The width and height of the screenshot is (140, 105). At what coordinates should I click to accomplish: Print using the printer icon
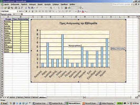click(x=16, y=8)
